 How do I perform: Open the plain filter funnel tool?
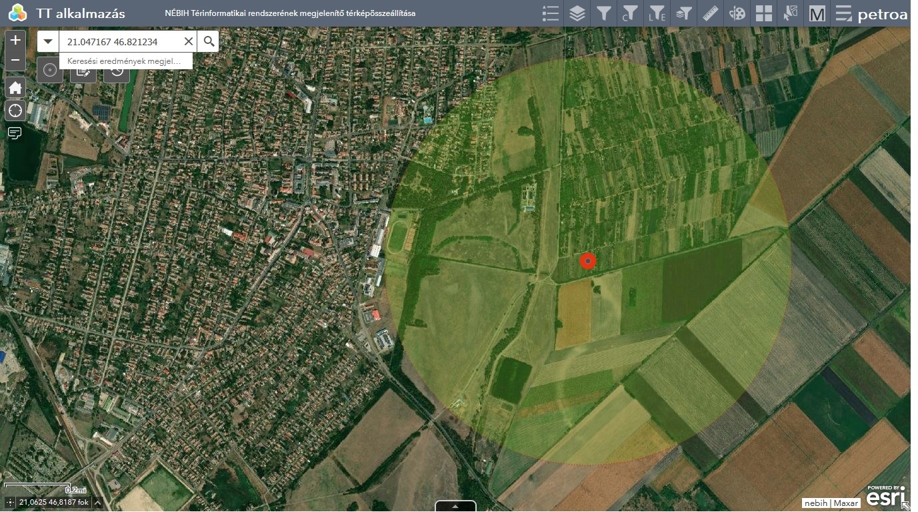tap(604, 13)
